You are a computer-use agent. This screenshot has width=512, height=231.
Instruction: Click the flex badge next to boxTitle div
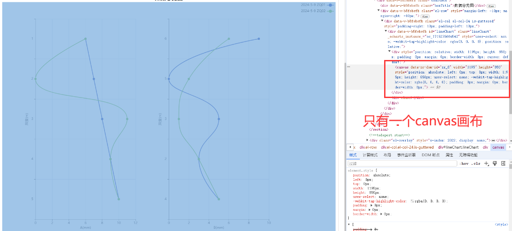click(491, 6)
